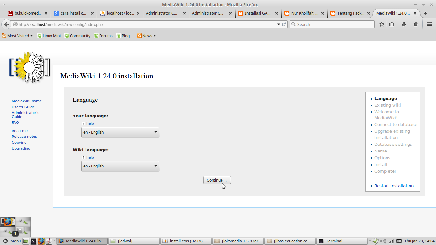Launch terminal from panel launcher
This screenshot has height=245, width=436.
(x=33, y=241)
